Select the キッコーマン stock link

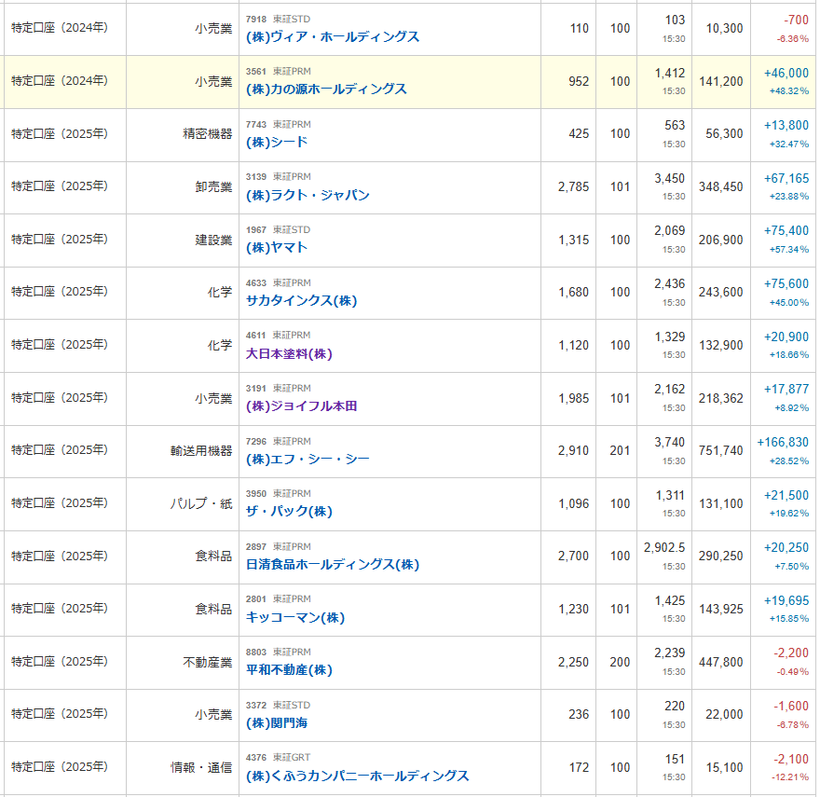[x=295, y=617]
